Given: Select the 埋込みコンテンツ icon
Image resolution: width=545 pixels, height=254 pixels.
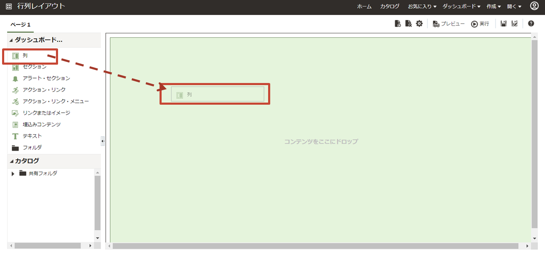Looking at the screenshot, I should pos(15,125).
